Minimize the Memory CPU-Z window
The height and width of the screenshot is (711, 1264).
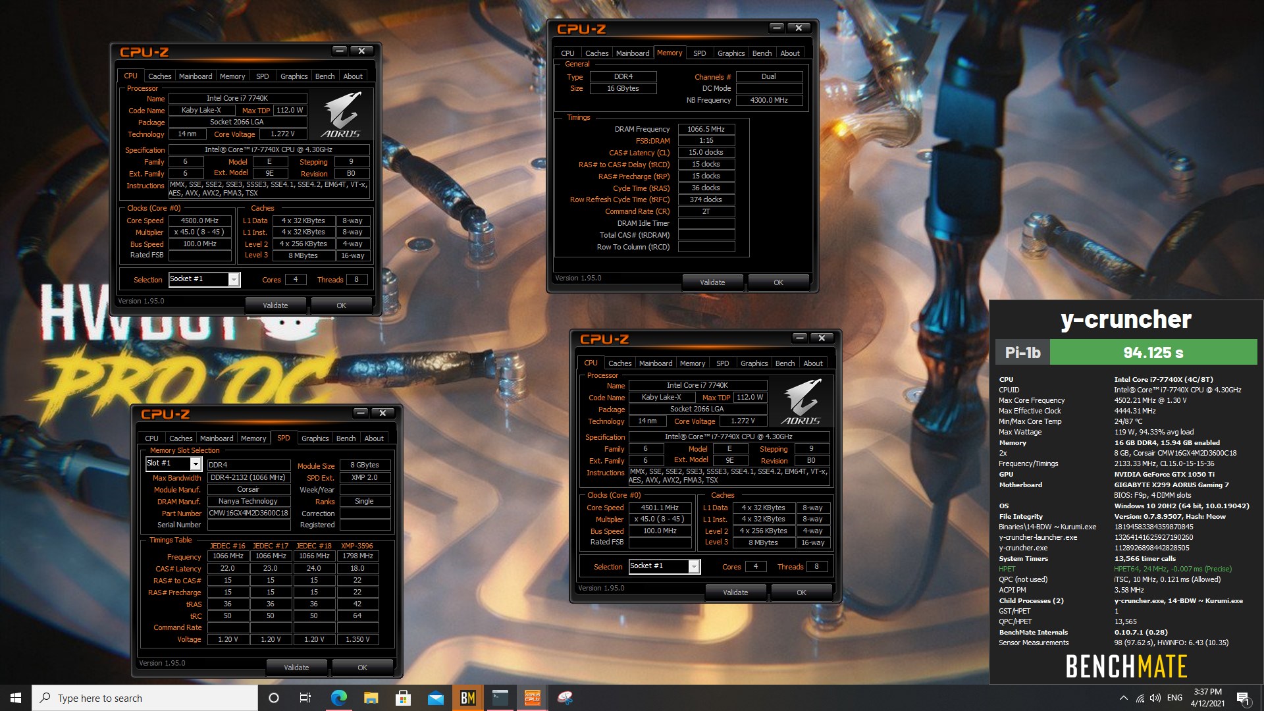777,28
